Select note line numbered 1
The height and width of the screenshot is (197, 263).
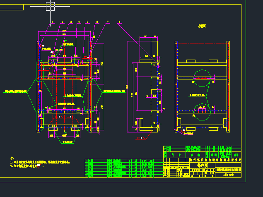[x=40, y=162]
